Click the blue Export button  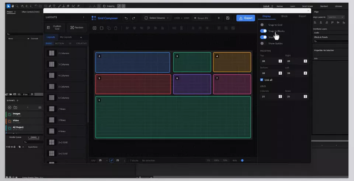click(x=246, y=18)
